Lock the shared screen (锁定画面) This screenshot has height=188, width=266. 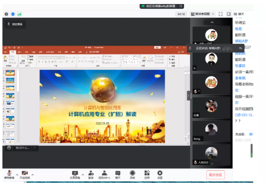pos(15,24)
